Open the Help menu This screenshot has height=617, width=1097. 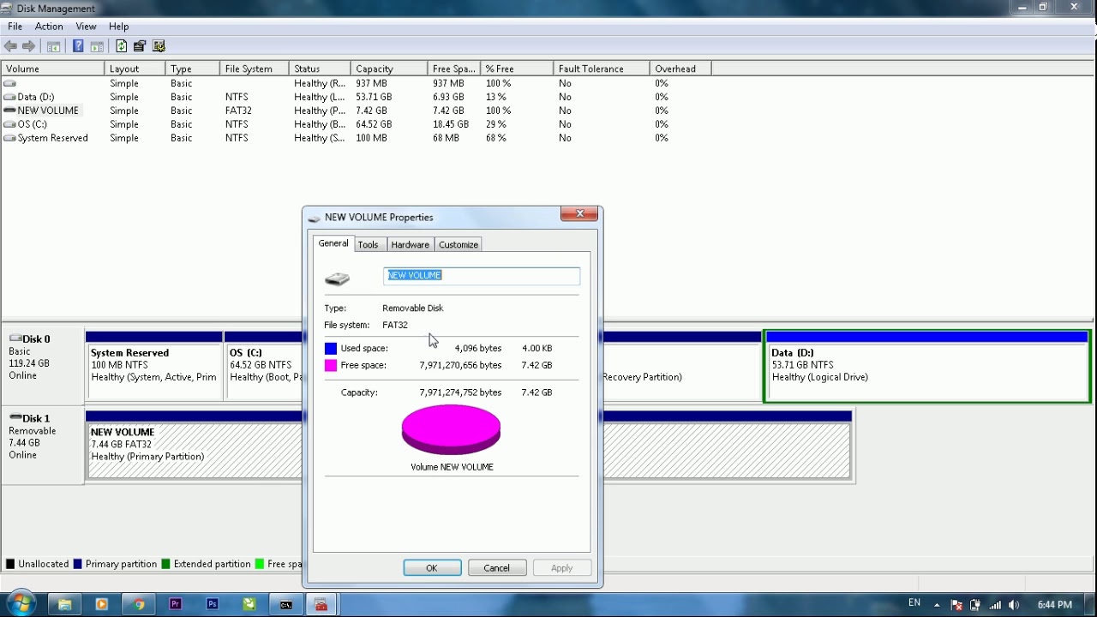119,27
